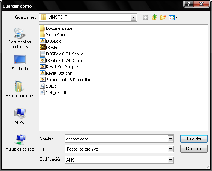Viewport: 212px width, 171px height.
Task: Select the SDL.dll file icon
Action: tap(43, 86)
